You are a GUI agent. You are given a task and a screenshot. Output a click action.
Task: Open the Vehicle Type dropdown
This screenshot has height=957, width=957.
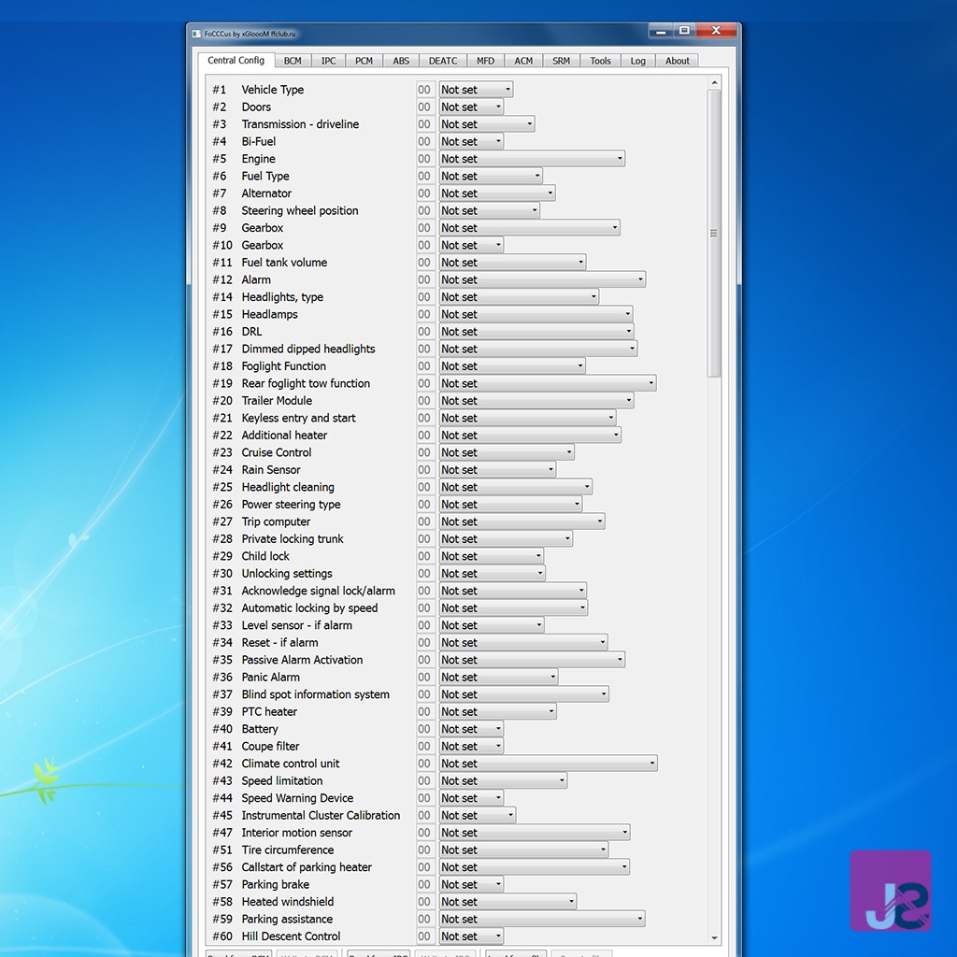(x=476, y=90)
